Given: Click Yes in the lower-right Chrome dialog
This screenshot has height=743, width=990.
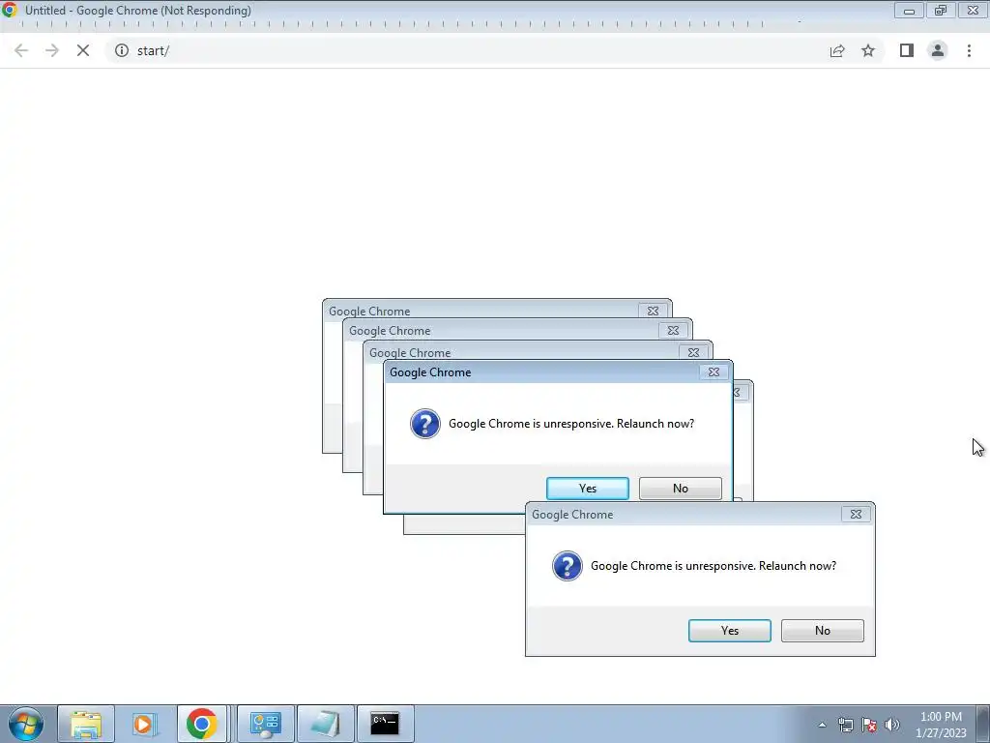Looking at the screenshot, I should point(729,631).
